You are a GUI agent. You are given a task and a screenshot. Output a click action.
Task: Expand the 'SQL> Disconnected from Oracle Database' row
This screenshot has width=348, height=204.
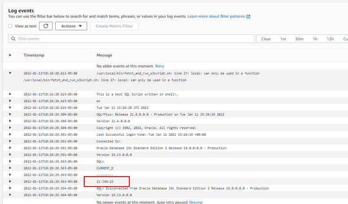[x=10, y=188]
